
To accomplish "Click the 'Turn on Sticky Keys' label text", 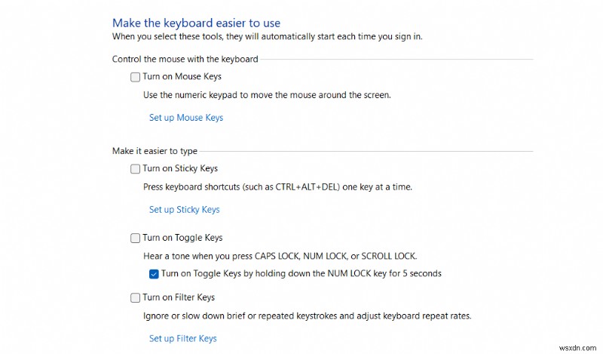I will pyautogui.click(x=180, y=169).
